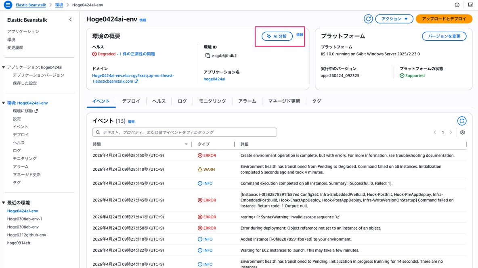478x268 pixels.
Task: Collapse the Elastic Beanstalk side panel
Action: click(70, 19)
